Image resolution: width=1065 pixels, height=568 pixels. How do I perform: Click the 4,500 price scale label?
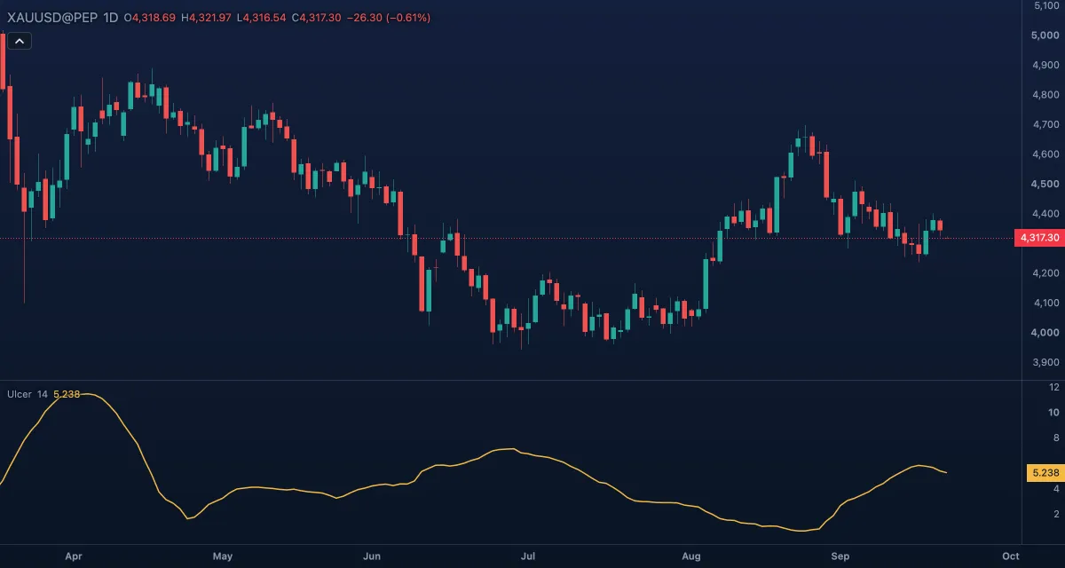click(x=1047, y=184)
